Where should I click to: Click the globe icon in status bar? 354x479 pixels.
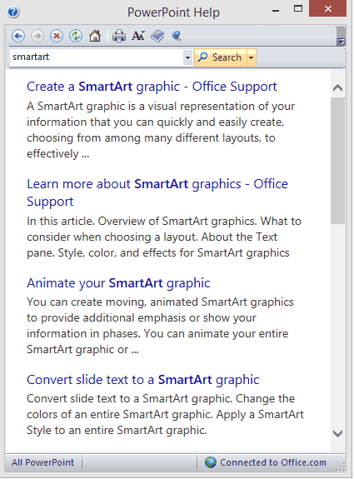[x=211, y=462]
